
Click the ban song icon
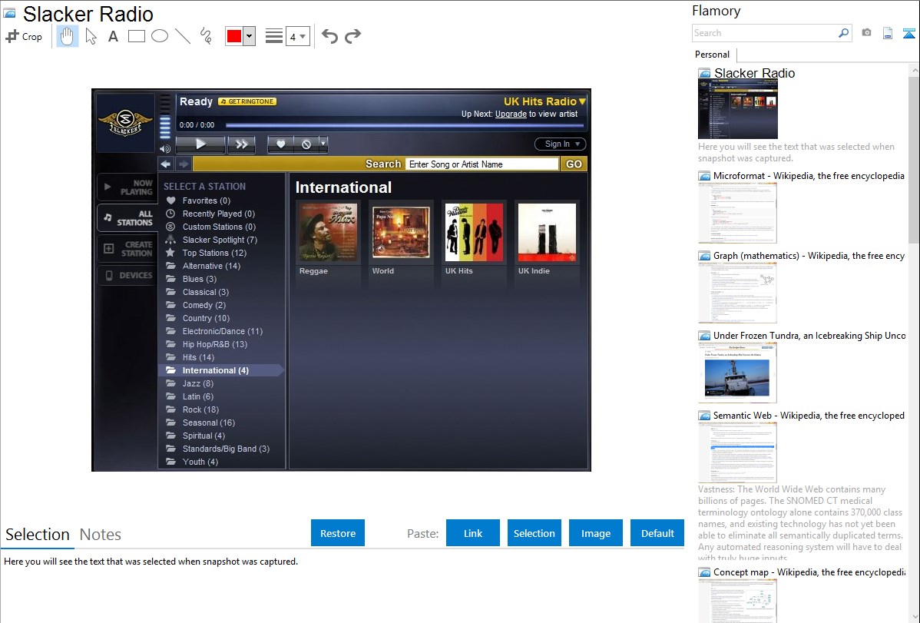click(306, 144)
